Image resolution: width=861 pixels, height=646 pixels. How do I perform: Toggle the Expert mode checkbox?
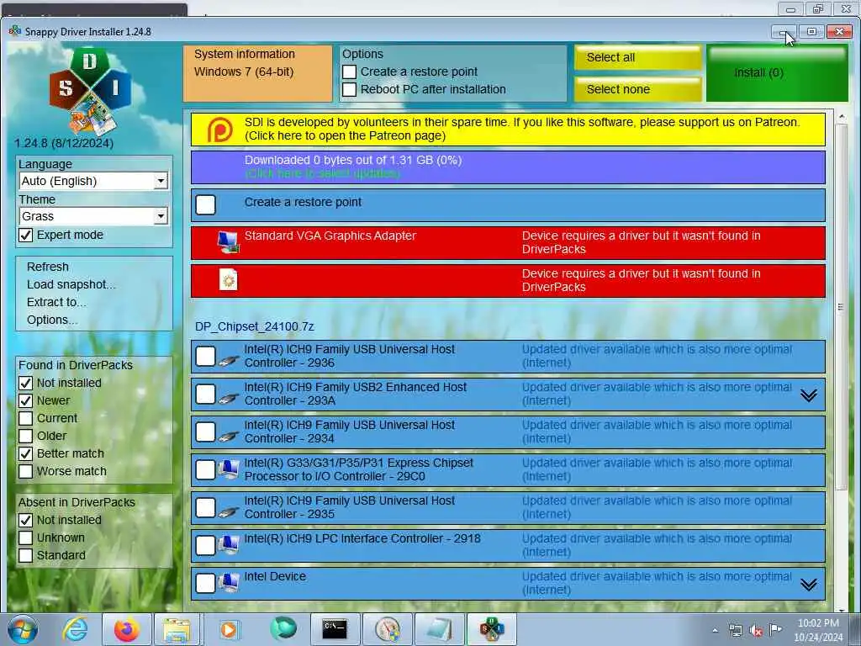coord(26,236)
